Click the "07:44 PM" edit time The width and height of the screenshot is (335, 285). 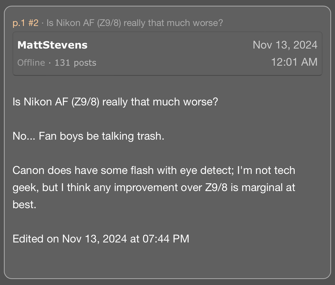click(166, 239)
